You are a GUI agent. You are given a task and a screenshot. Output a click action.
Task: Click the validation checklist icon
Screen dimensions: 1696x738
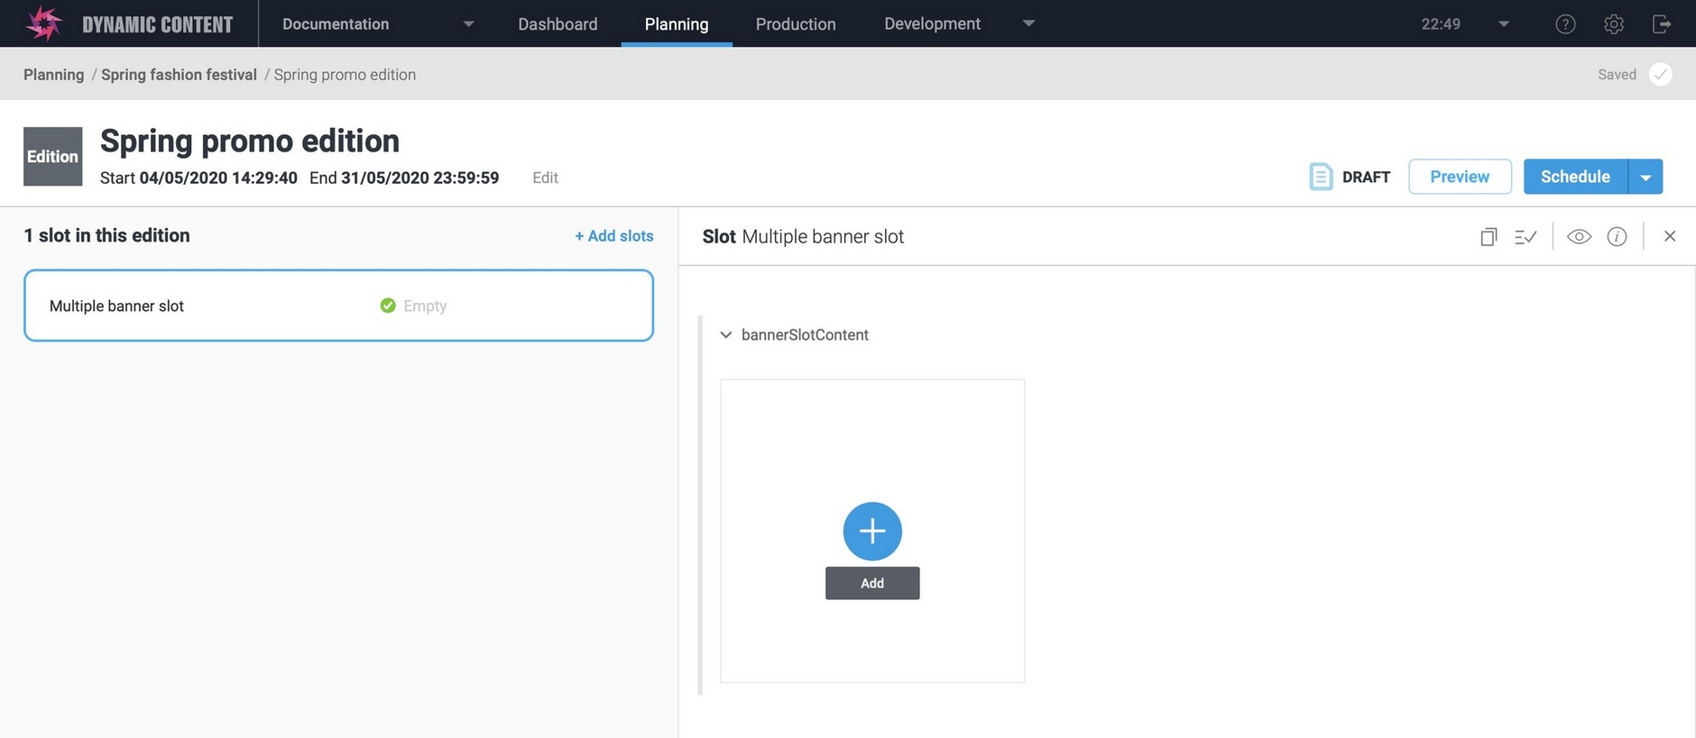pos(1525,237)
